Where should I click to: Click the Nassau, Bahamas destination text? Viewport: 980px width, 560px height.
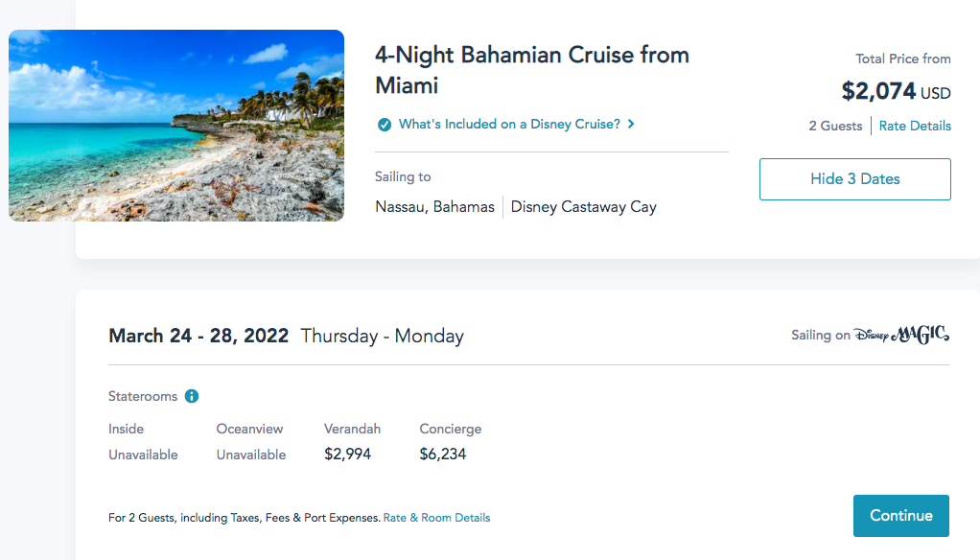coord(434,207)
